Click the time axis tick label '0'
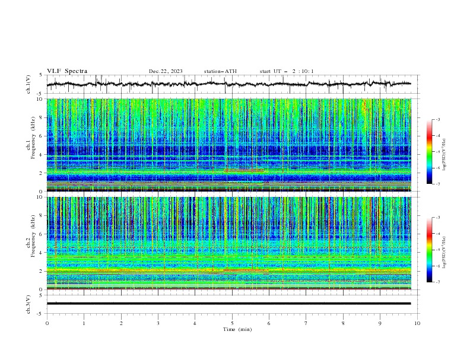The height and width of the screenshot is (363, 470). [x=47, y=323]
